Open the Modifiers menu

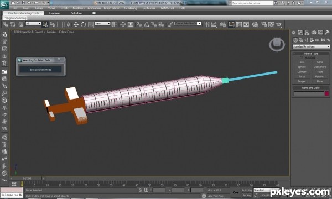[79, 8]
